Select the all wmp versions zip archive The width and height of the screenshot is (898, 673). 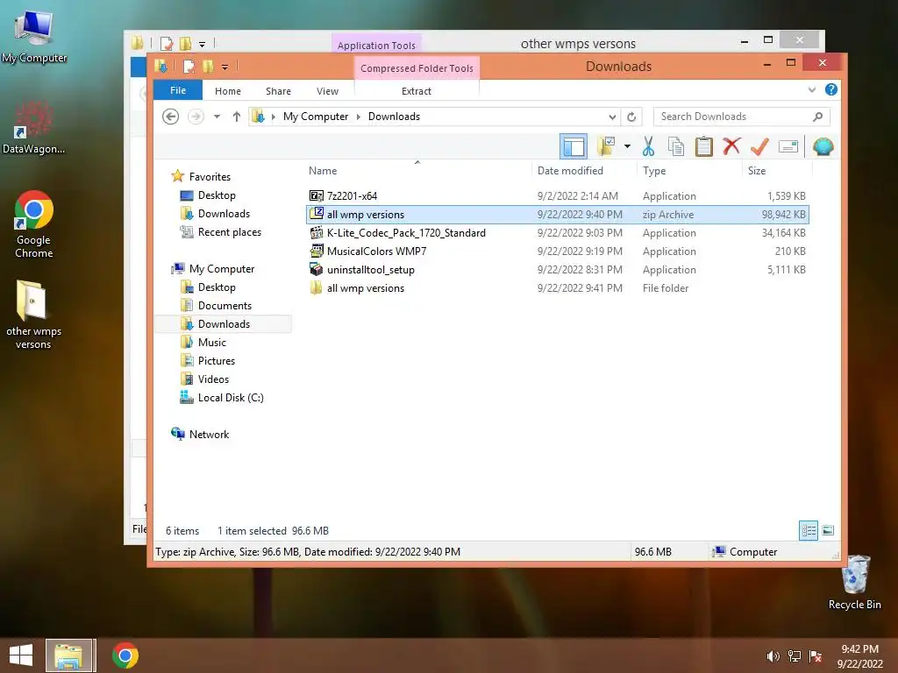[x=557, y=215]
